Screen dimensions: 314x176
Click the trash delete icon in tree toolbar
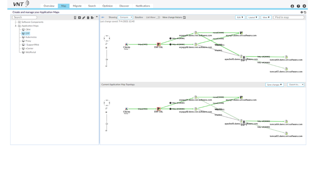pos(88,18)
